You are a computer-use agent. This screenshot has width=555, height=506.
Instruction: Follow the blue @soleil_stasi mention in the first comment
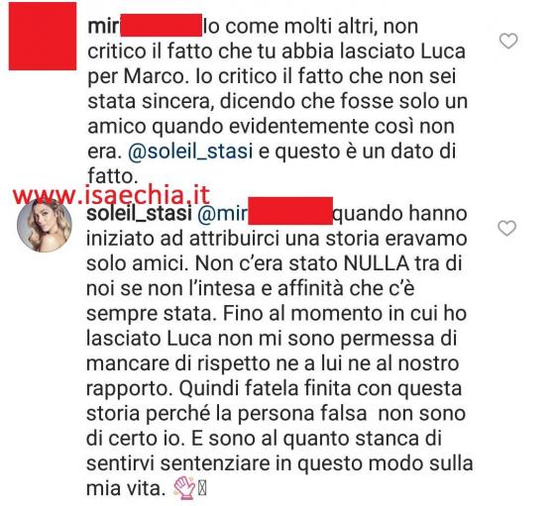pyautogui.click(x=190, y=152)
